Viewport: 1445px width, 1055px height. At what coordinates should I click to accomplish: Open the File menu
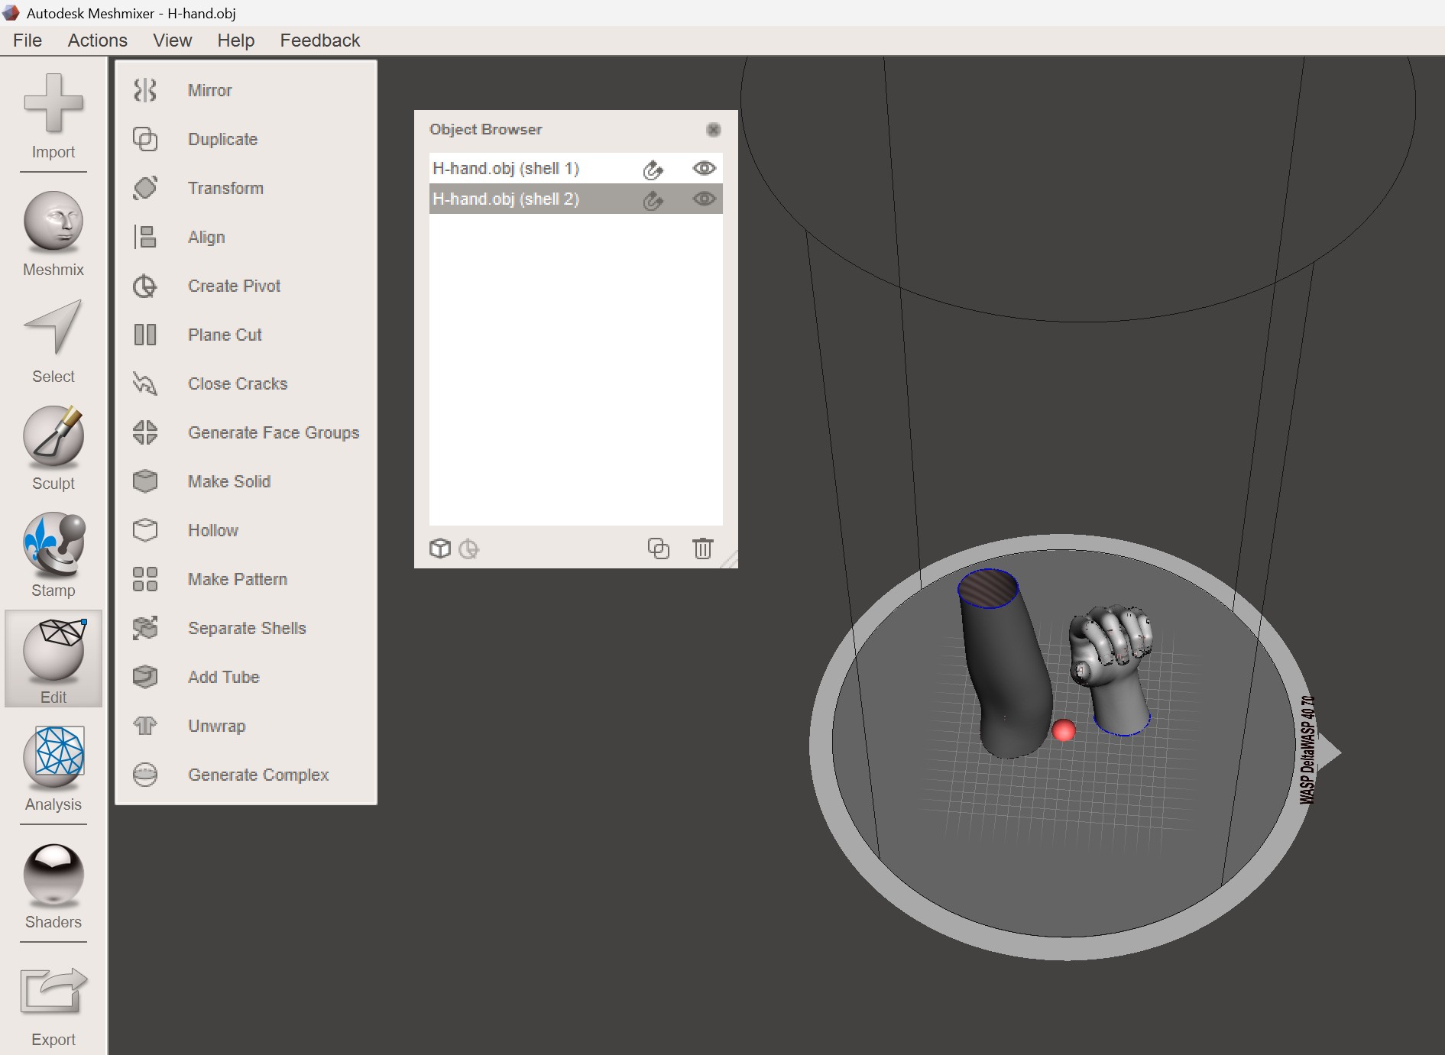pyautogui.click(x=28, y=40)
